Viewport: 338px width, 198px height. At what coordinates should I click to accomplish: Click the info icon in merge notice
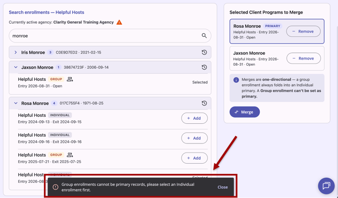(236, 80)
